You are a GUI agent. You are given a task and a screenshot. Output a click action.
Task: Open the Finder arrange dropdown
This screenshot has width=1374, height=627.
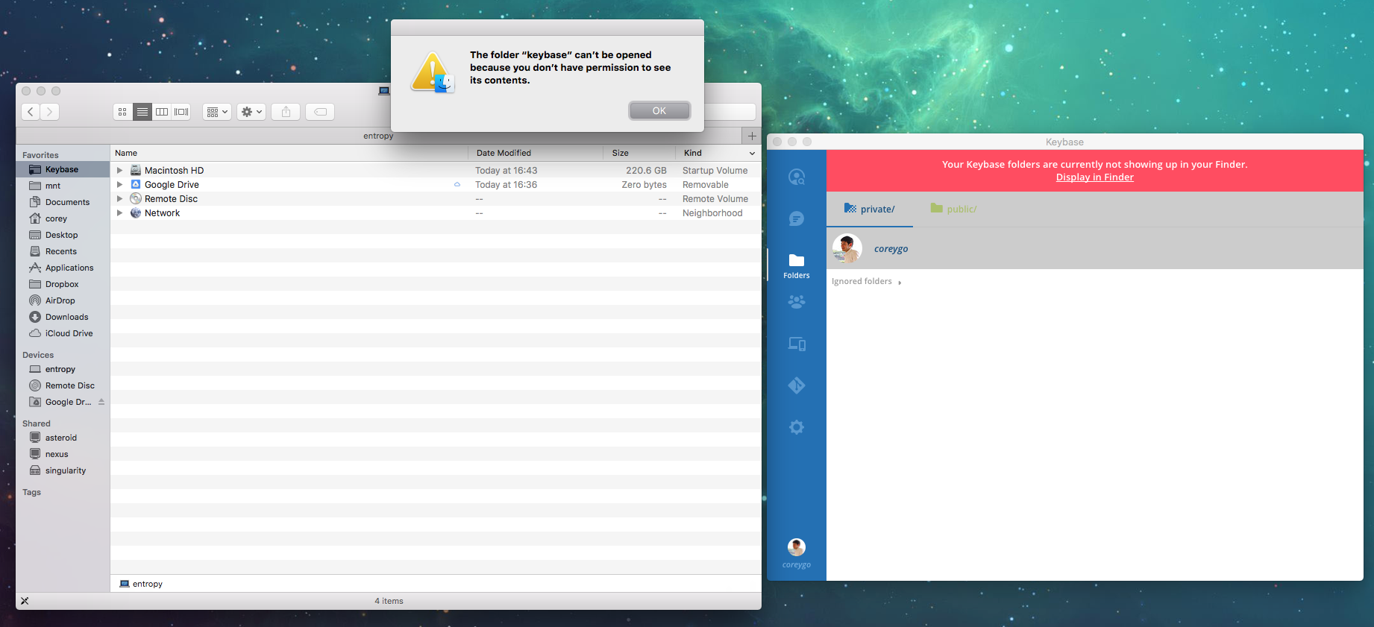[x=217, y=112]
